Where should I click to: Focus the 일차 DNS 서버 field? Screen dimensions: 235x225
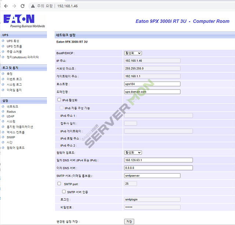tap(158, 160)
